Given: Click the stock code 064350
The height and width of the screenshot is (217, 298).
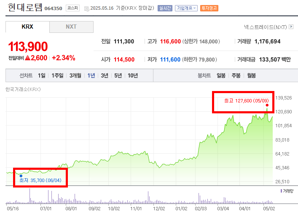Looking at the screenshot, I should [x=53, y=8].
